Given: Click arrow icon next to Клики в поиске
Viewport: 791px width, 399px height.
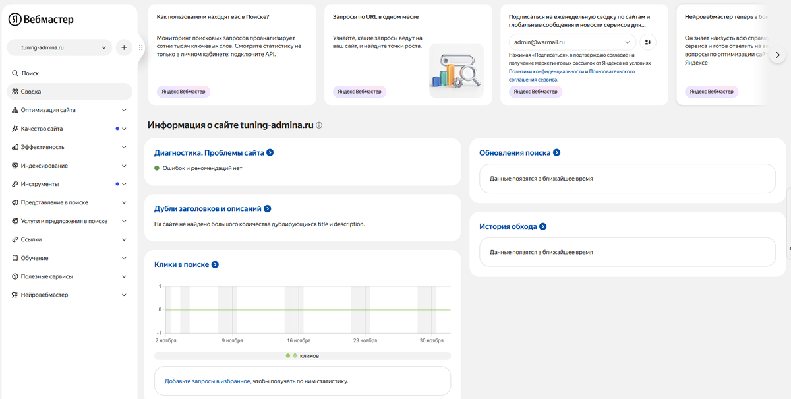Looking at the screenshot, I should click(x=215, y=265).
